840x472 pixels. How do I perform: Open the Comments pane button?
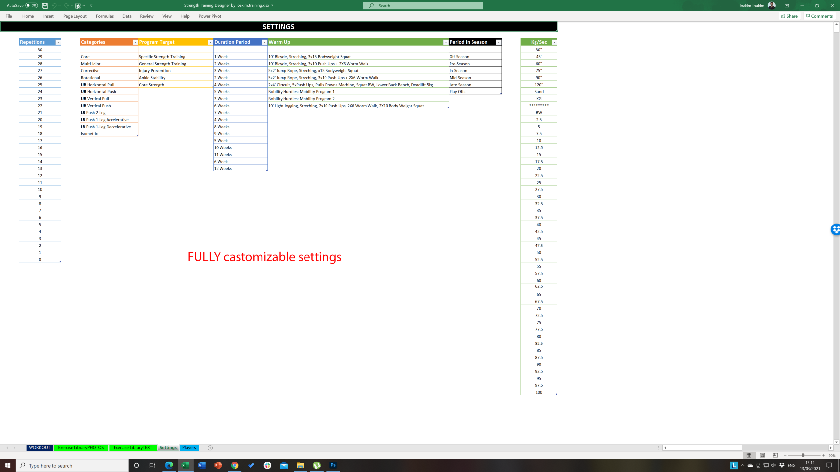(819, 16)
